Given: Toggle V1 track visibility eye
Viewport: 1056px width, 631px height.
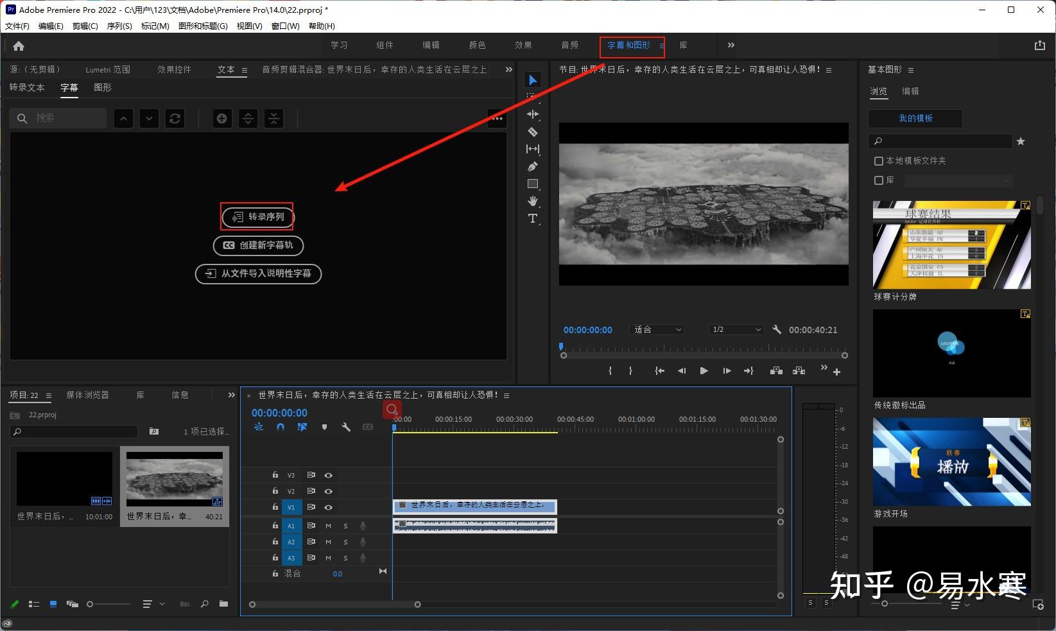Looking at the screenshot, I should pyautogui.click(x=328, y=507).
